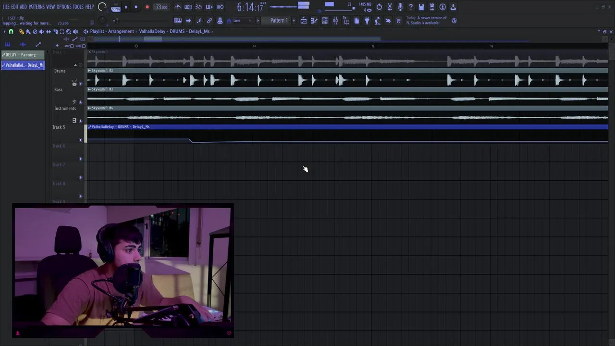The width and height of the screenshot is (615, 346).
Task: Select the playlist zoom magnifier tool
Action: pyautogui.click(x=69, y=32)
